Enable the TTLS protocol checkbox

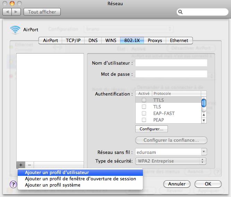point(144,100)
